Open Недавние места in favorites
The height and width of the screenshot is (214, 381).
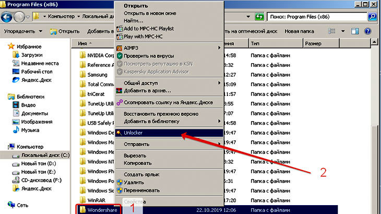click(35, 63)
